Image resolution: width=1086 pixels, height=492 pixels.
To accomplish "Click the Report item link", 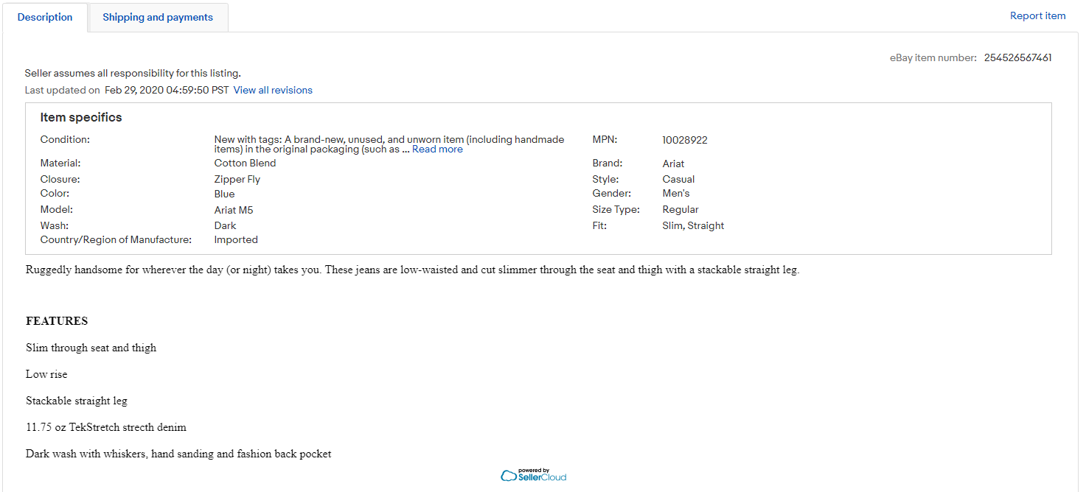I will (1037, 15).
